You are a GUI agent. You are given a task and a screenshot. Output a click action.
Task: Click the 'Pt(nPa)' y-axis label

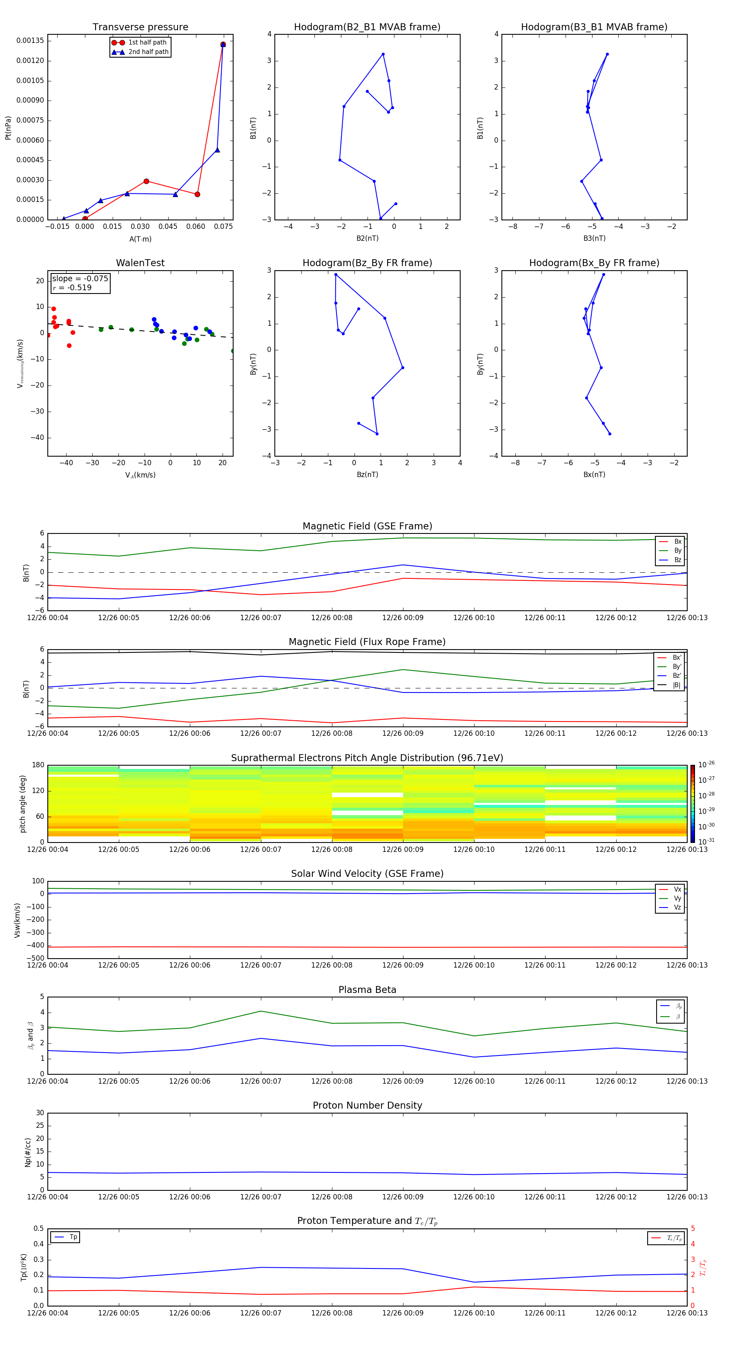click(x=8, y=128)
